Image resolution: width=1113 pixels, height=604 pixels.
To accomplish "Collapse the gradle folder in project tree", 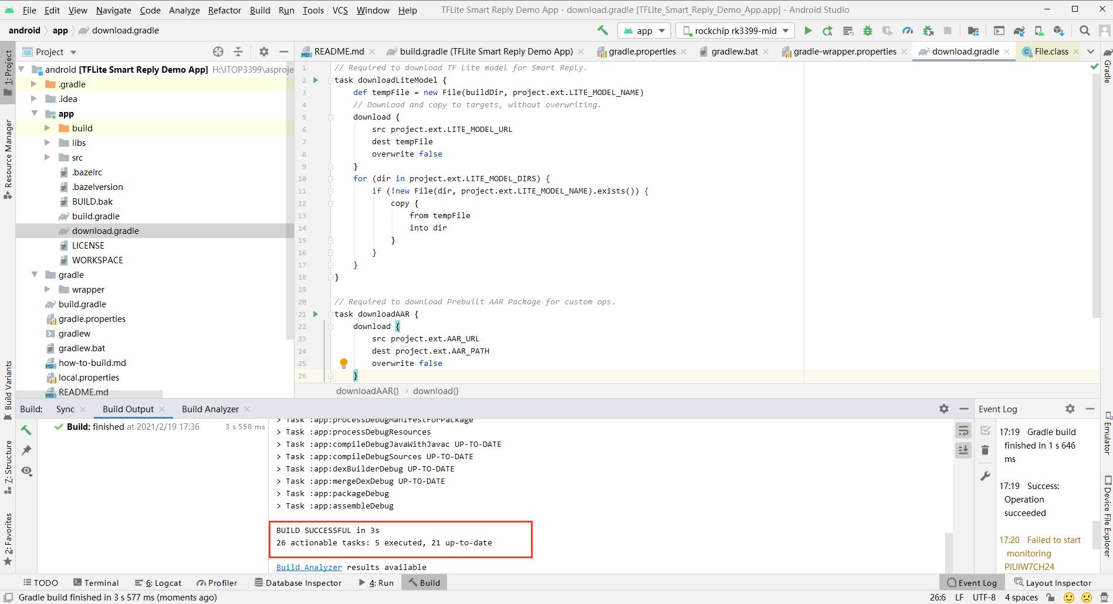I will (34, 274).
